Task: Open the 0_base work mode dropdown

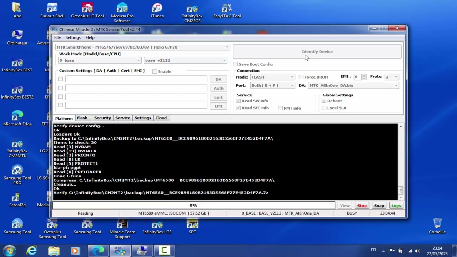Action: pyautogui.click(x=100, y=60)
